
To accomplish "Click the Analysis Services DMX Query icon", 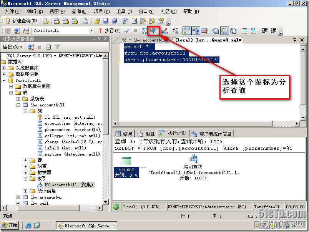I will (x=66, y=21).
